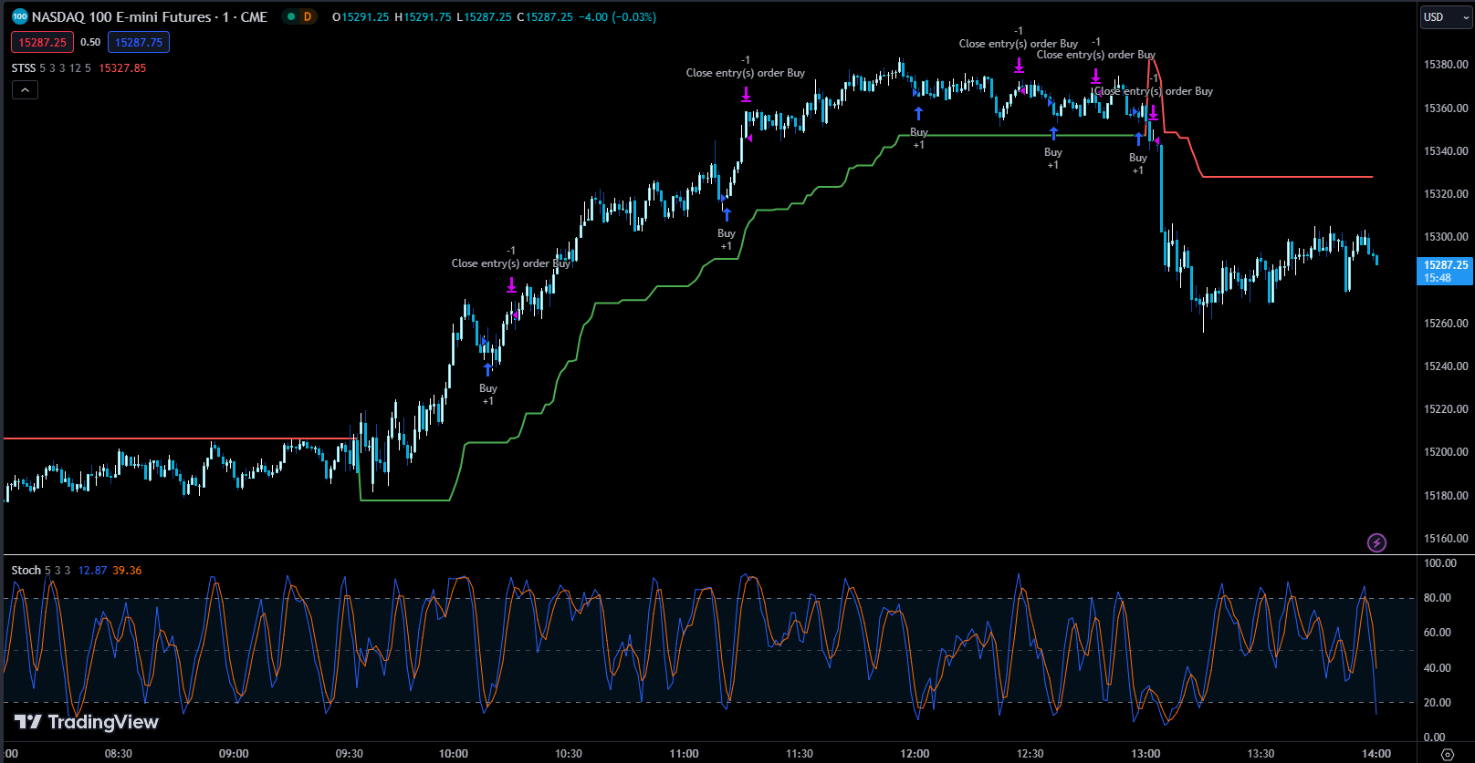Open the USD currency dropdown

coord(1447,17)
